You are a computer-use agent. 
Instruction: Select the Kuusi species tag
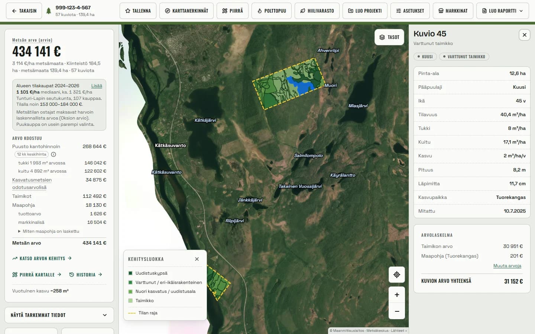point(425,57)
